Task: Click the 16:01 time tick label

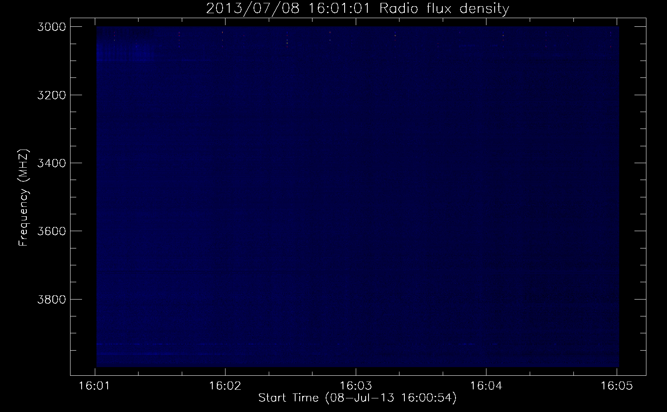Action: point(95,386)
